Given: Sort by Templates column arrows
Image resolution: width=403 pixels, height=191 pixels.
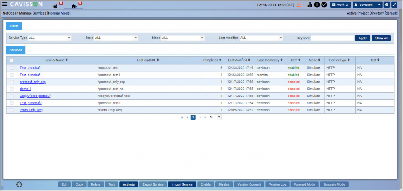Looking at the screenshot, I should (220, 60).
